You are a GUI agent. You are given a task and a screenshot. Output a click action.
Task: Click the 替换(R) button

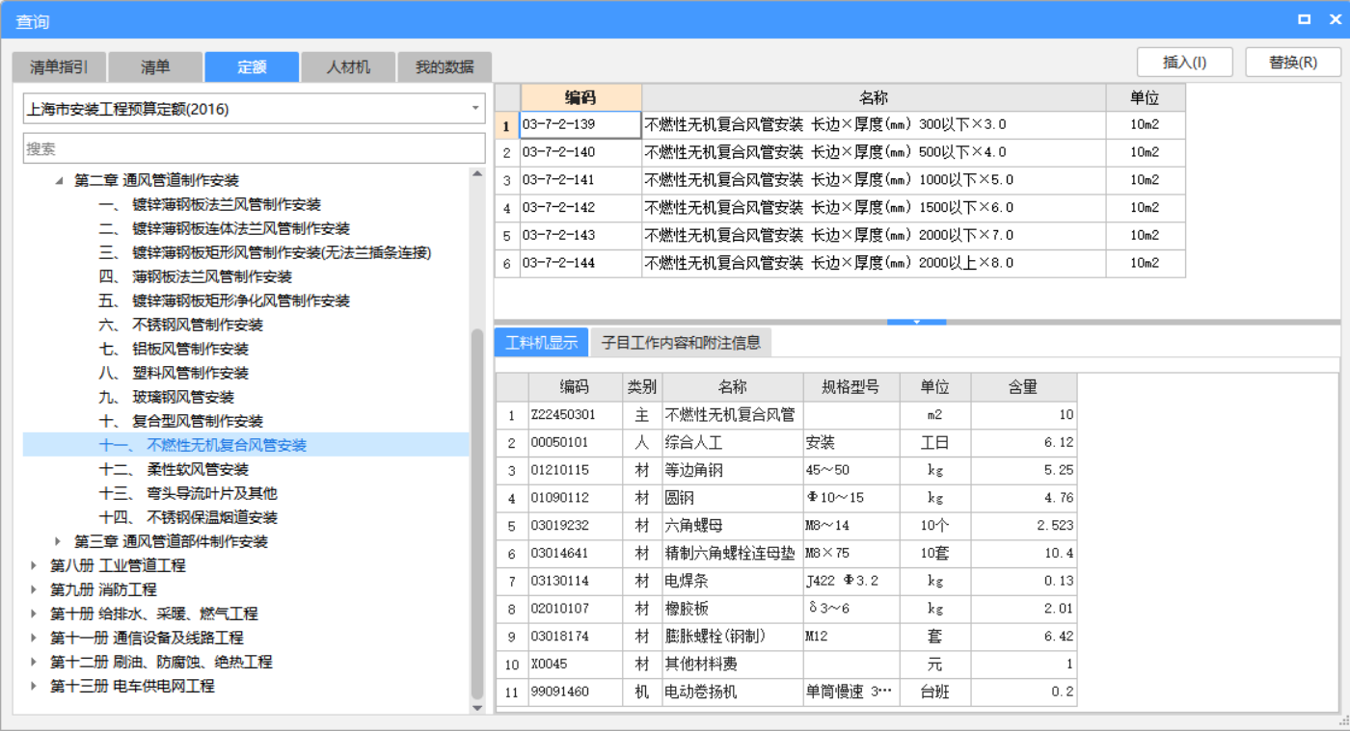coord(1293,62)
